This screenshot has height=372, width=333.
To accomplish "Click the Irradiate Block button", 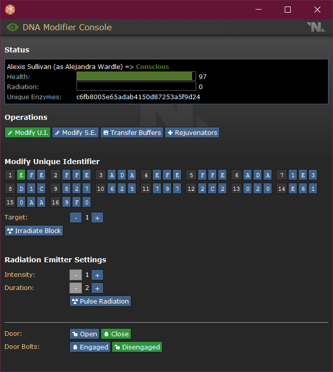I will pyautogui.click(x=34, y=231).
